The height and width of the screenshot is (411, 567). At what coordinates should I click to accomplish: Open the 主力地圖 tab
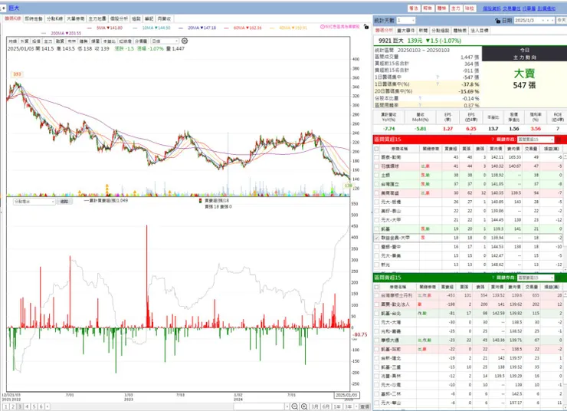(97, 19)
